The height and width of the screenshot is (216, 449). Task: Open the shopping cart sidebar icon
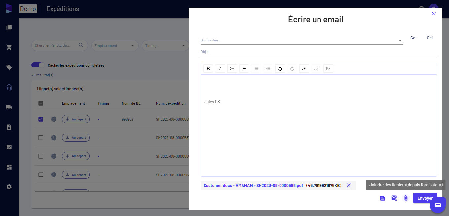9,47
